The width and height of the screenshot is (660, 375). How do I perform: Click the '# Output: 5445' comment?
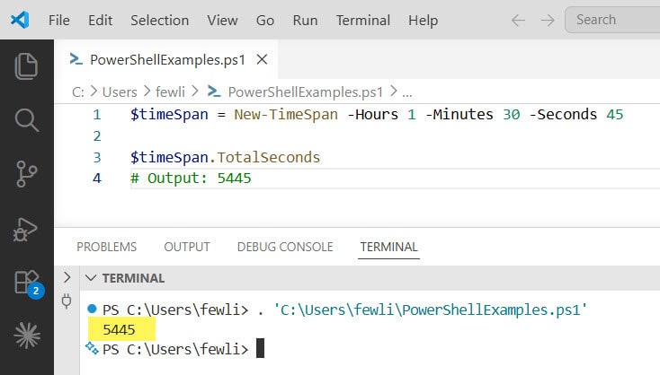click(x=191, y=179)
